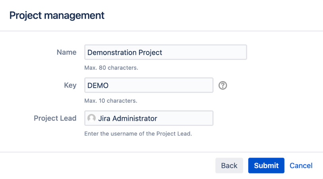Click the Max. 80 characters hint text

(111, 67)
